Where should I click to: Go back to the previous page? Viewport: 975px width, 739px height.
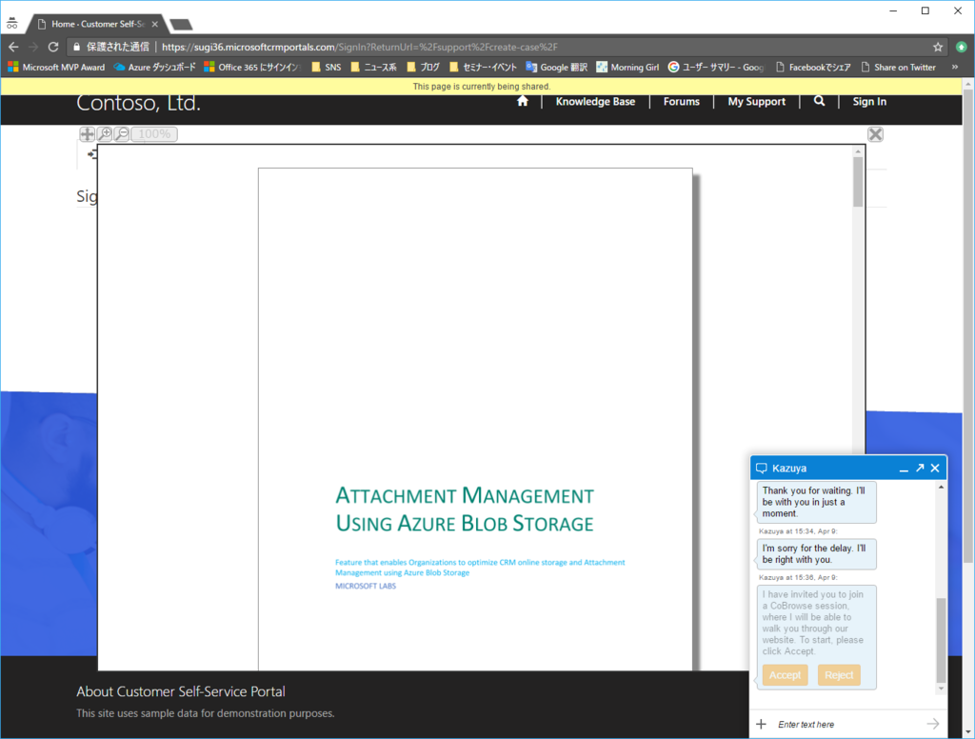pos(13,47)
